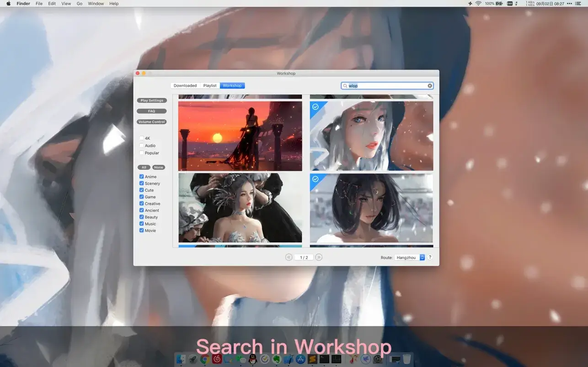Uncheck the Anime category
The height and width of the screenshot is (367, 588).
pyautogui.click(x=141, y=177)
